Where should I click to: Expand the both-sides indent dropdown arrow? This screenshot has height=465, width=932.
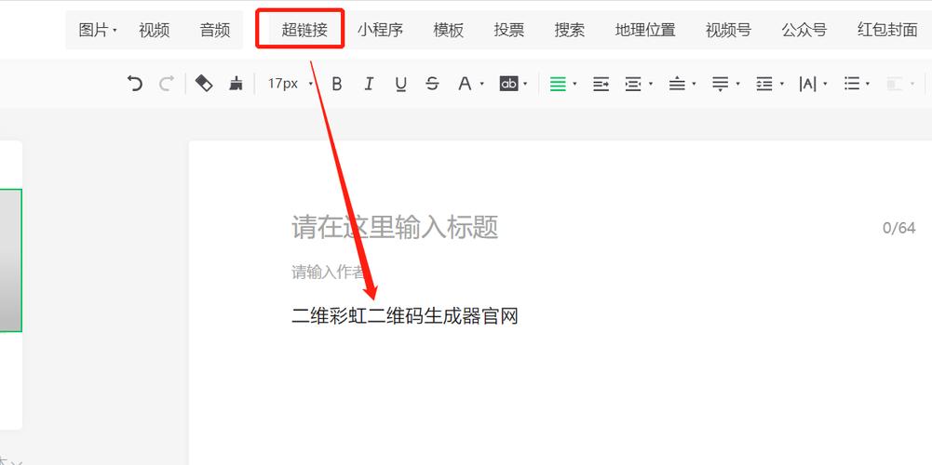point(651,85)
